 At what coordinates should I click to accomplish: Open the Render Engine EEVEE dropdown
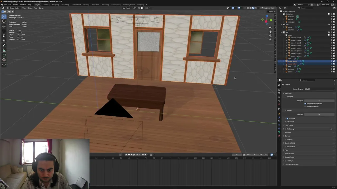coord(320,89)
